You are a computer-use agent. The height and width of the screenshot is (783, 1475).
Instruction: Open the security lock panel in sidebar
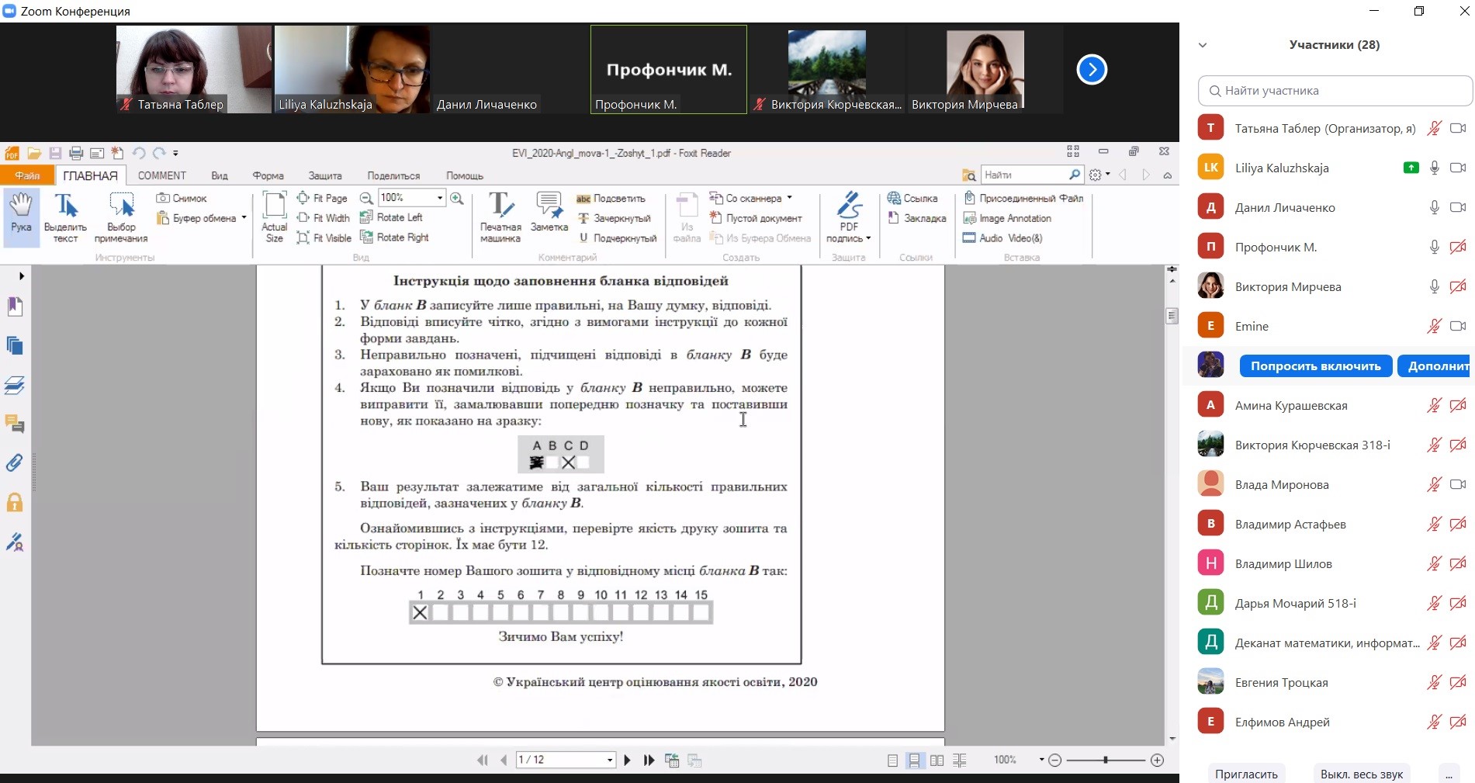(x=15, y=503)
